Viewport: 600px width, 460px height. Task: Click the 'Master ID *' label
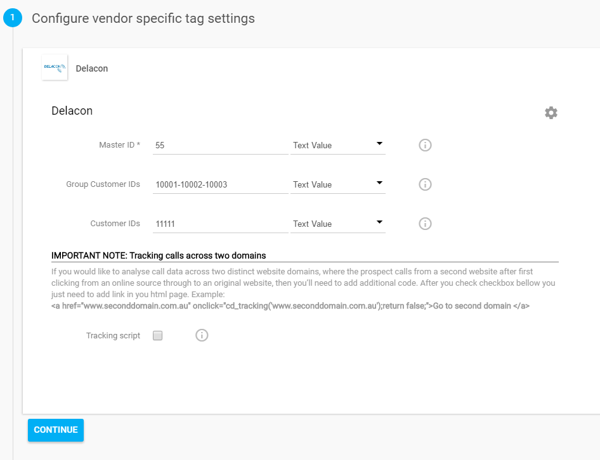[x=119, y=145]
